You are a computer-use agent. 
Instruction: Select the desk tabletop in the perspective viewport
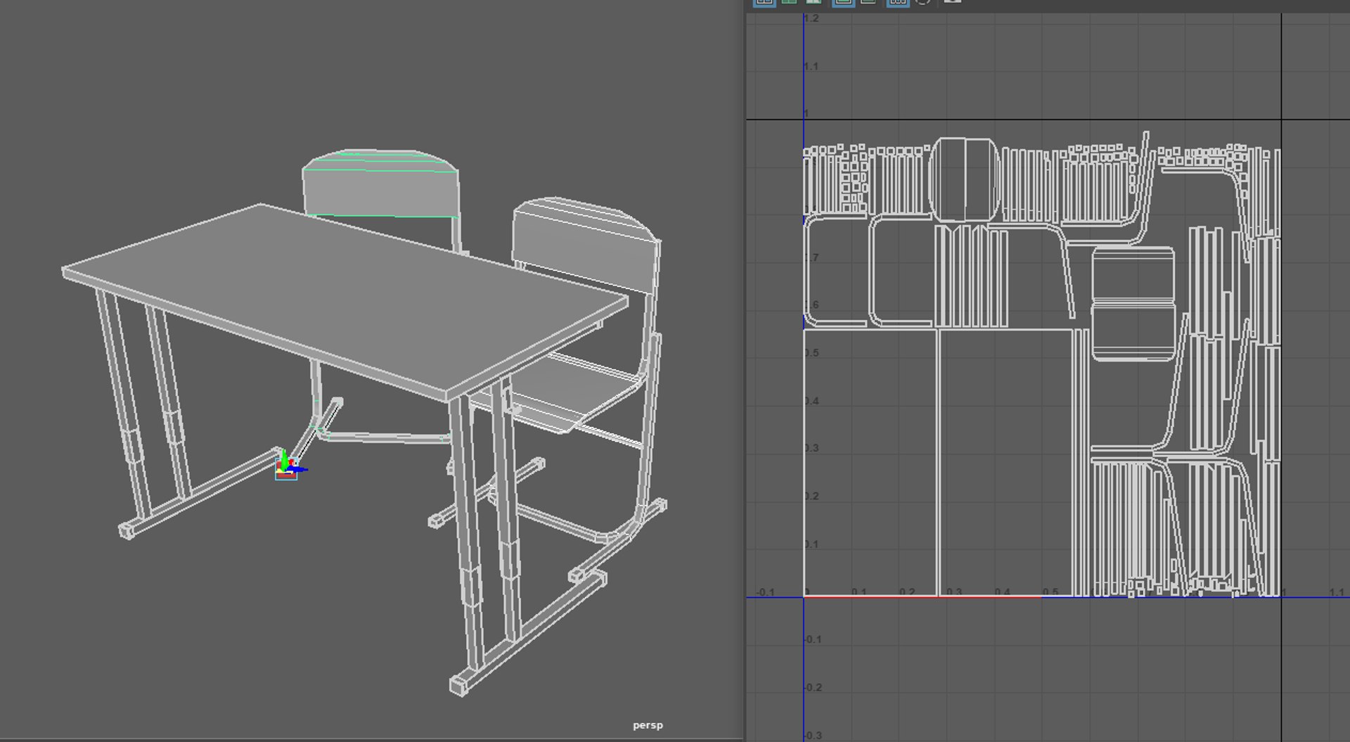coord(345,301)
